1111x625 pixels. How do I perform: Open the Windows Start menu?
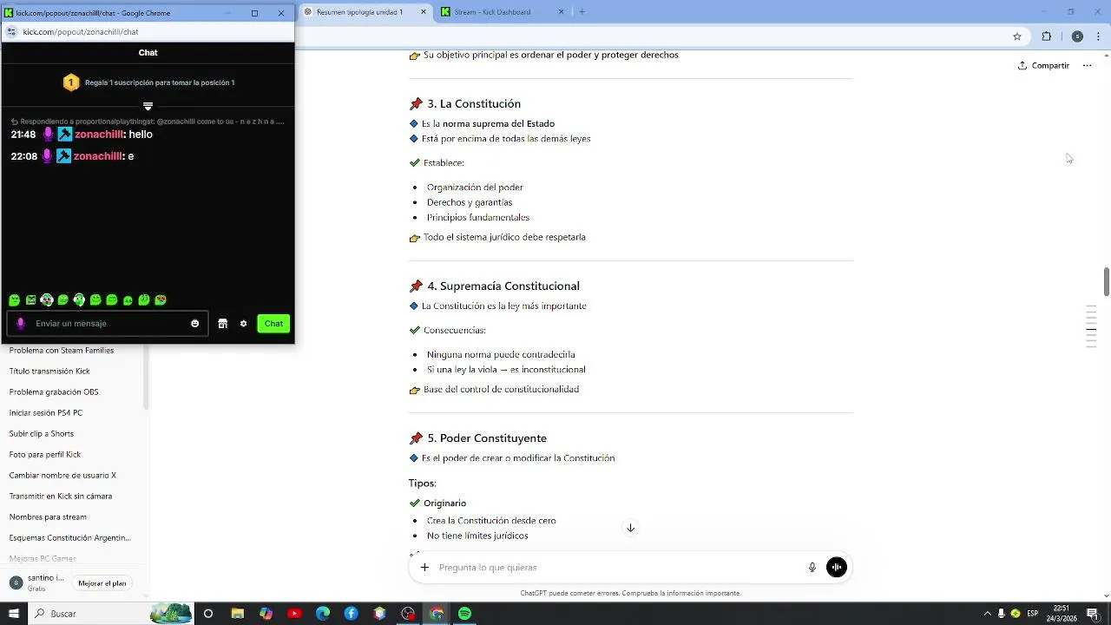14,614
